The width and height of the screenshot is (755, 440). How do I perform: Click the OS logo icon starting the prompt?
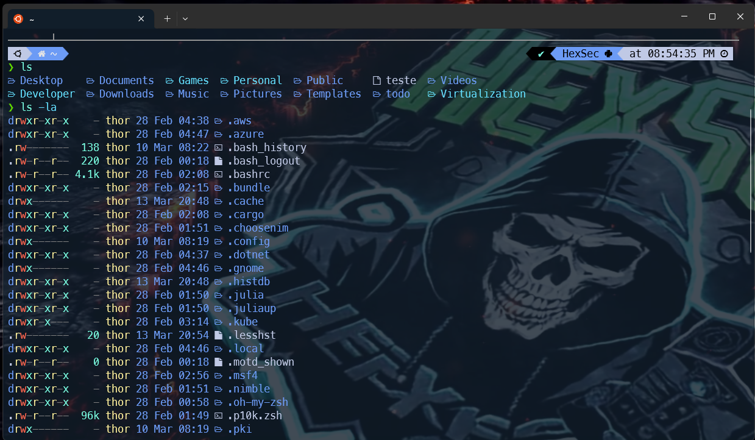18,54
